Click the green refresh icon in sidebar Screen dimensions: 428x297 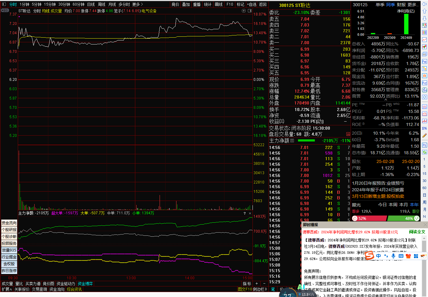pyautogui.click(x=424, y=152)
